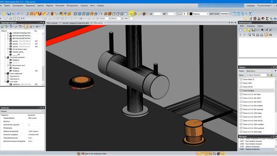
Task: Click the new document icon in library panel
Action: click(x=241, y=30)
